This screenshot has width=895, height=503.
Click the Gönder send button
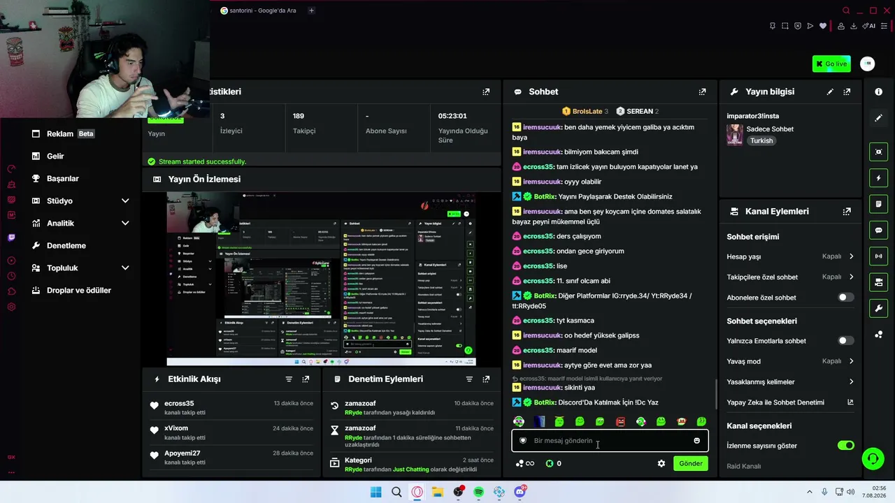(x=691, y=463)
